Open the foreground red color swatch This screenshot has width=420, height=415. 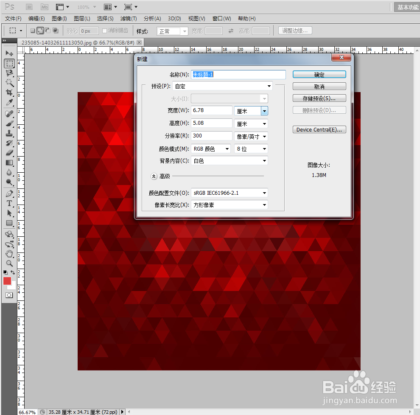coord(7,280)
